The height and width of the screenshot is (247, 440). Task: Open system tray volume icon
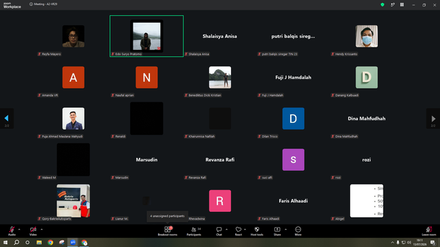[x=409, y=242]
